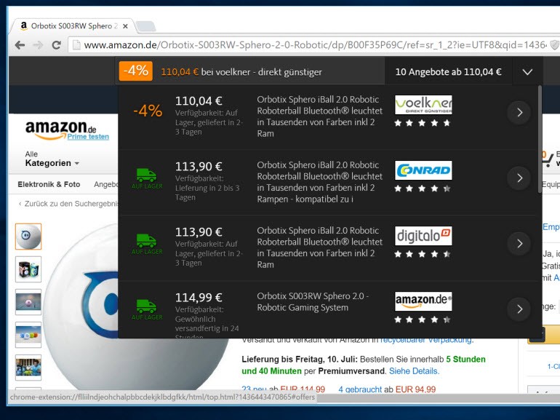
Task: Click the voelkner star rating
Action: (x=422, y=123)
